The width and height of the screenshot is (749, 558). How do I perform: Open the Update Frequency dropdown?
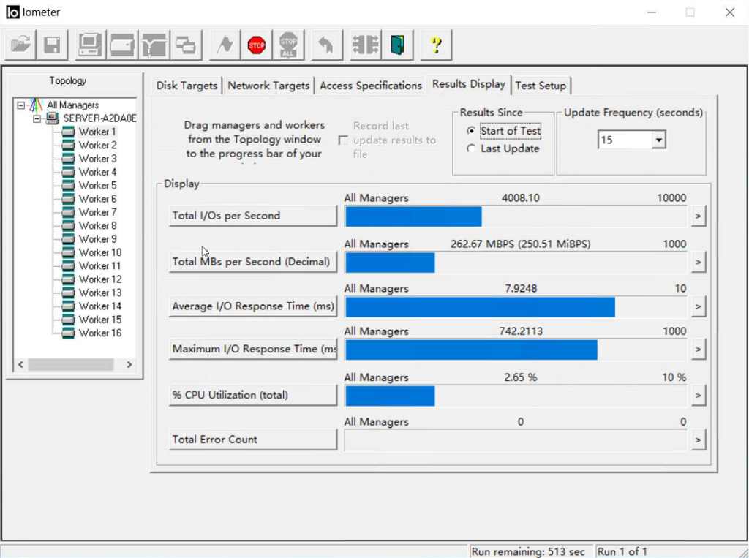658,140
